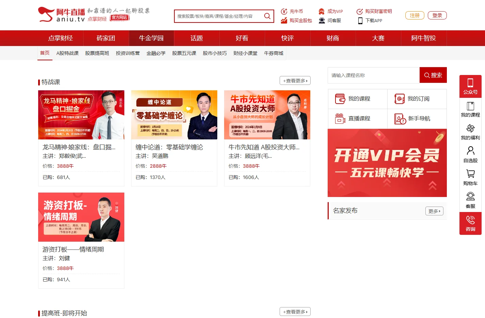This screenshot has width=485, height=318.
Task: Click 咨询 telephone icon in sidebar
Action: tap(470, 219)
